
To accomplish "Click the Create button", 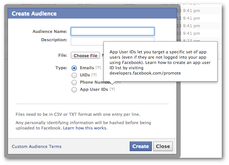I will tap(141, 146).
